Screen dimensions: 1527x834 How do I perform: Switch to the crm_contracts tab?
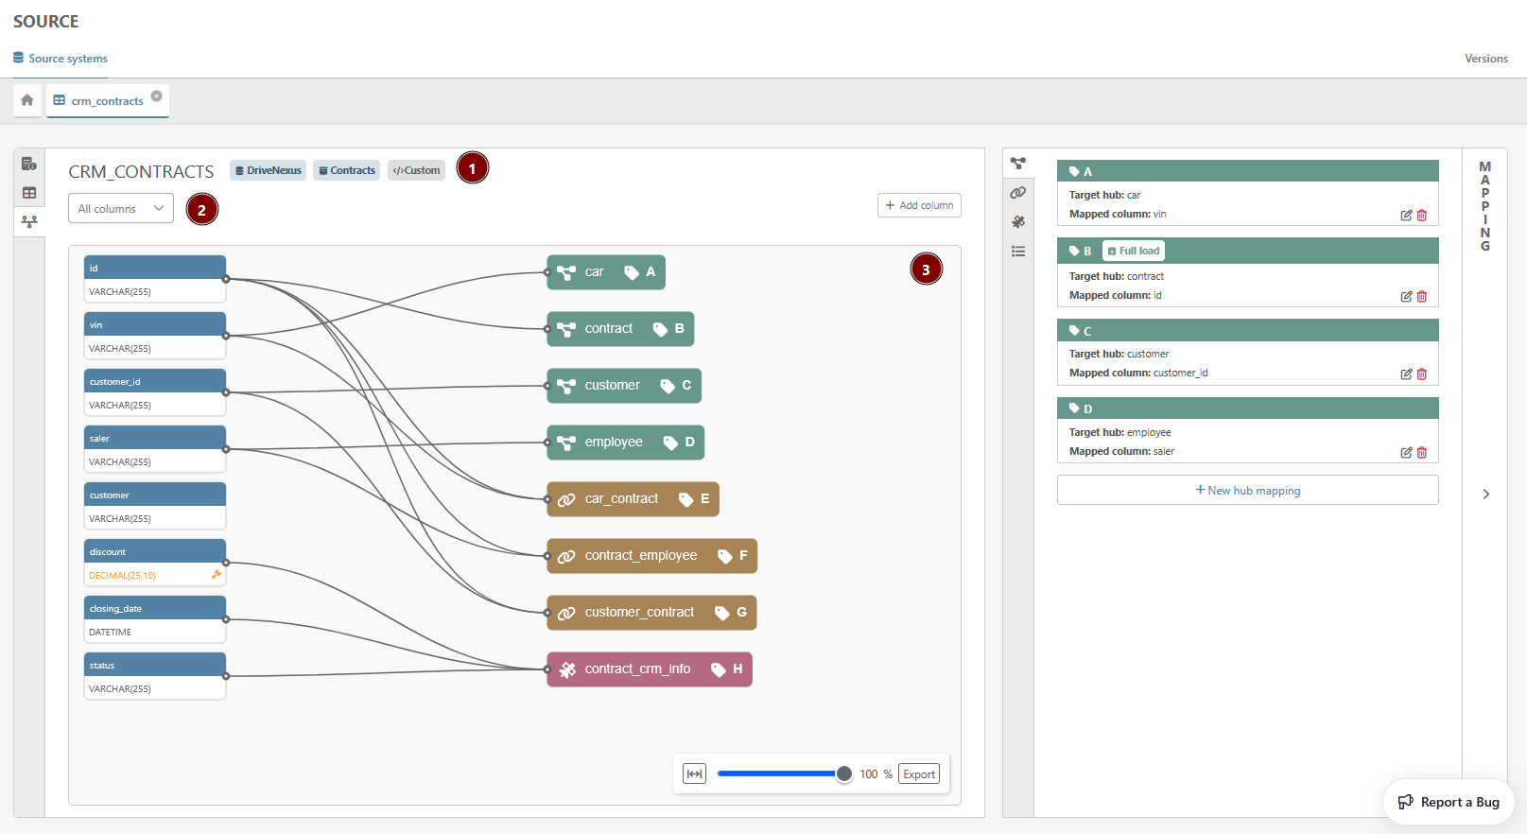(x=107, y=101)
